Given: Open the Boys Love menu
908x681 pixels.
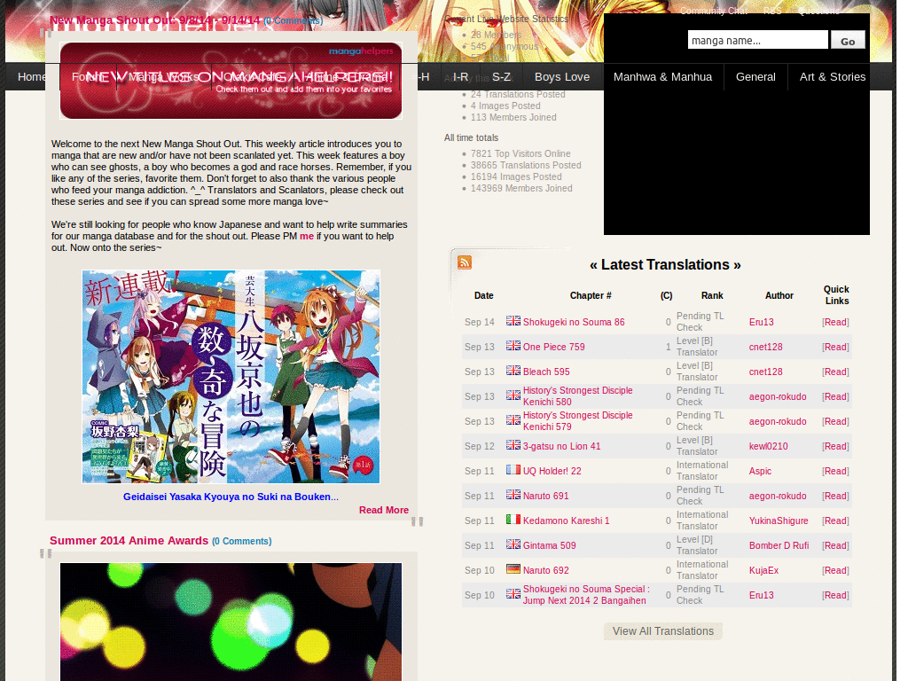Looking at the screenshot, I should (x=562, y=77).
